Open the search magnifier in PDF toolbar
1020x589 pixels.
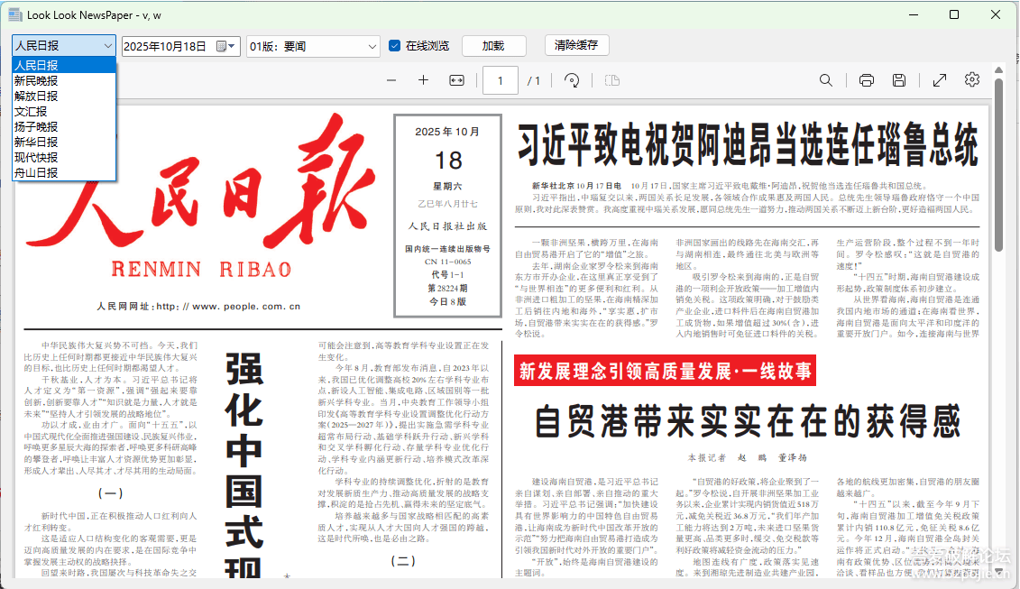pos(825,80)
